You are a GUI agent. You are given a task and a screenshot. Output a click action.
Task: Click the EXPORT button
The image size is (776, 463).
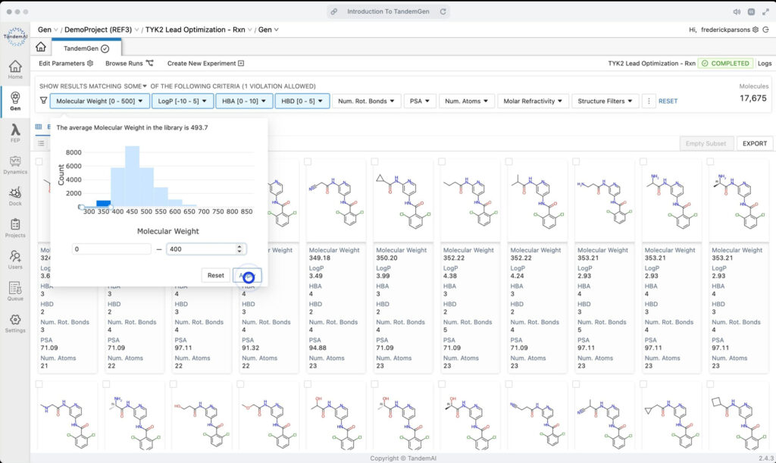[x=753, y=143]
